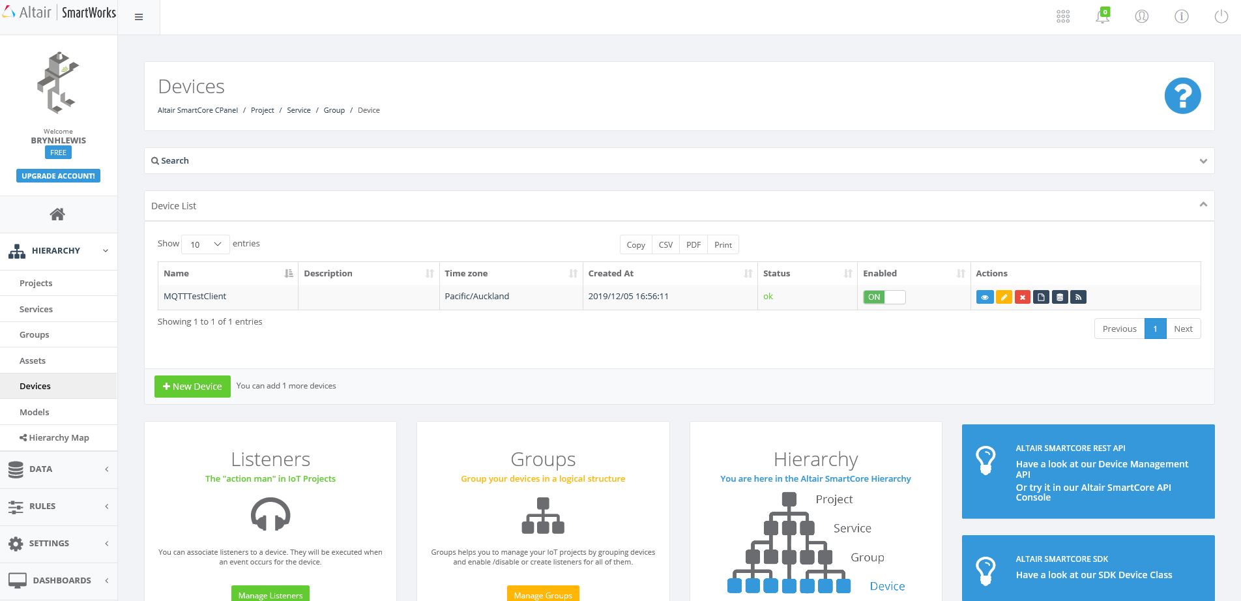Viewport: 1241px width, 601px height.
Task: Go to Next page
Action: pos(1183,329)
